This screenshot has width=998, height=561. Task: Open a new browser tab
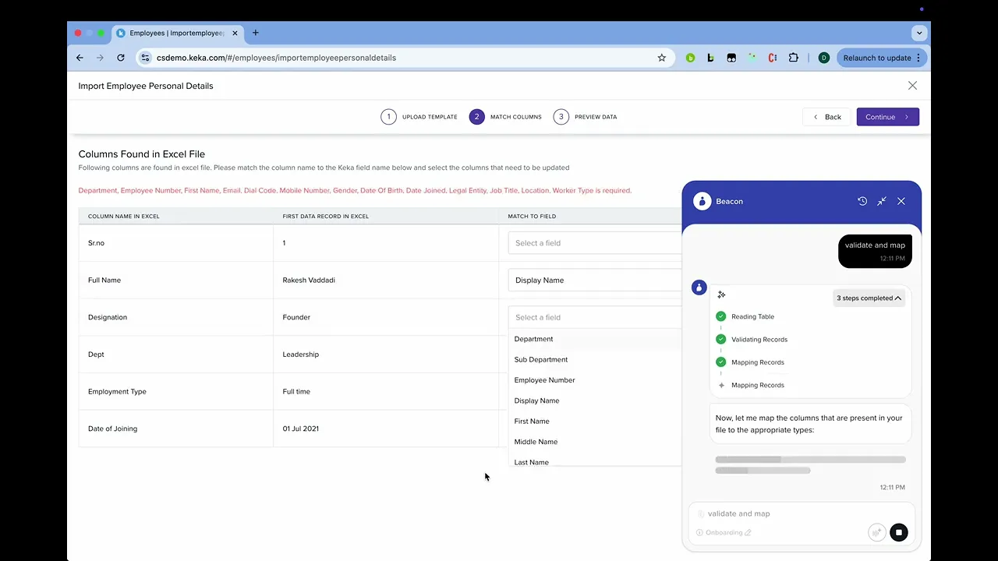click(255, 33)
